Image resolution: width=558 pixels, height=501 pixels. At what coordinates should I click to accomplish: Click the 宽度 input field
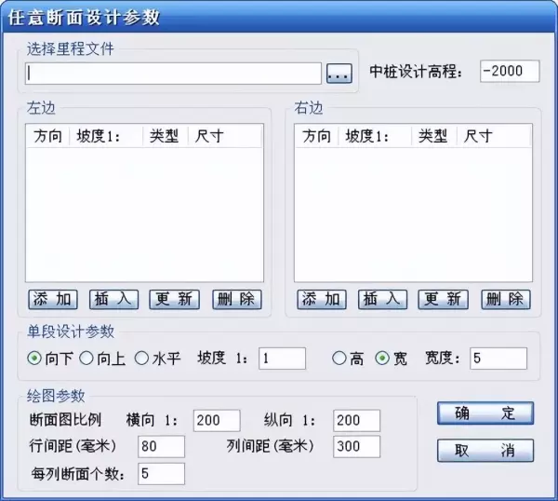pyautogui.click(x=498, y=359)
